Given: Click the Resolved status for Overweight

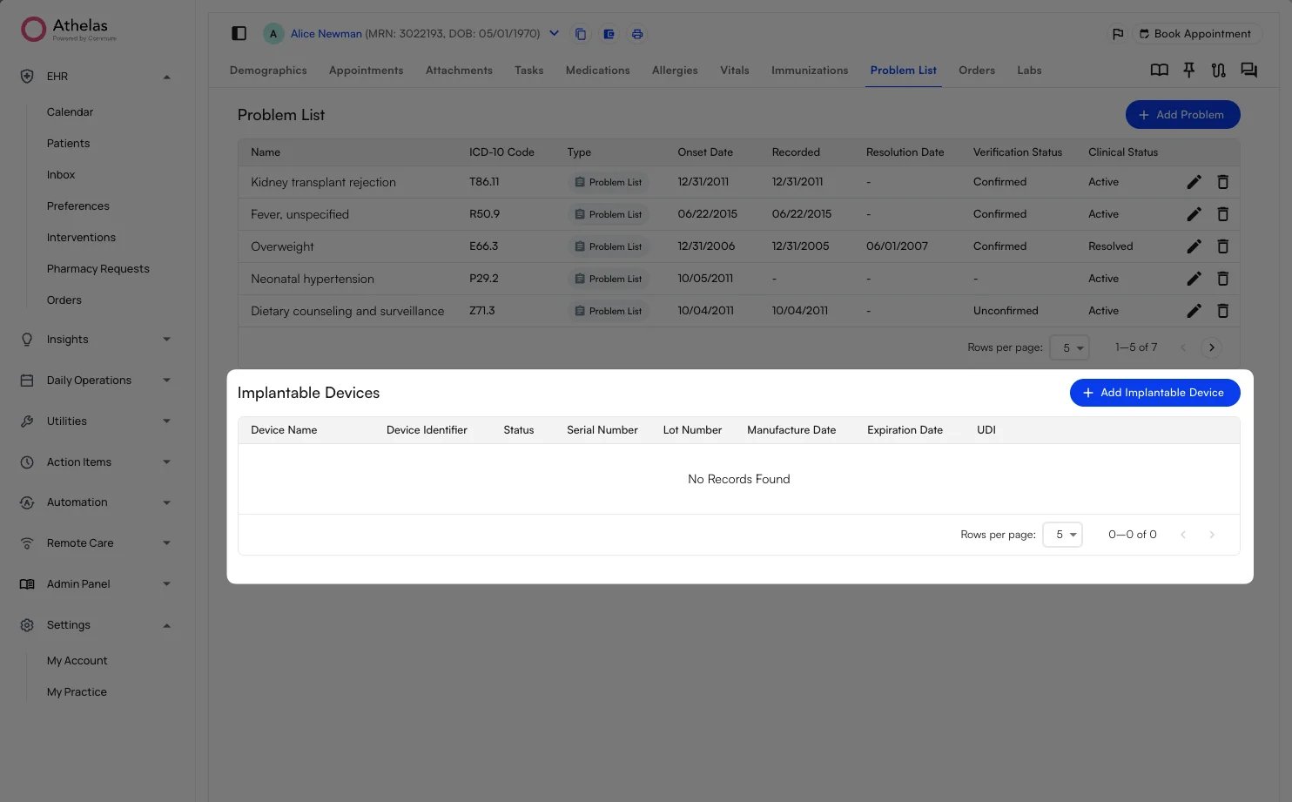Looking at the screenshot, I should (x=1111, y=246).
